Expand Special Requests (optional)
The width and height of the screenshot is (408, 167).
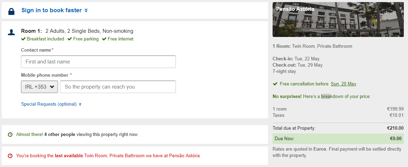tap(51, 104)
